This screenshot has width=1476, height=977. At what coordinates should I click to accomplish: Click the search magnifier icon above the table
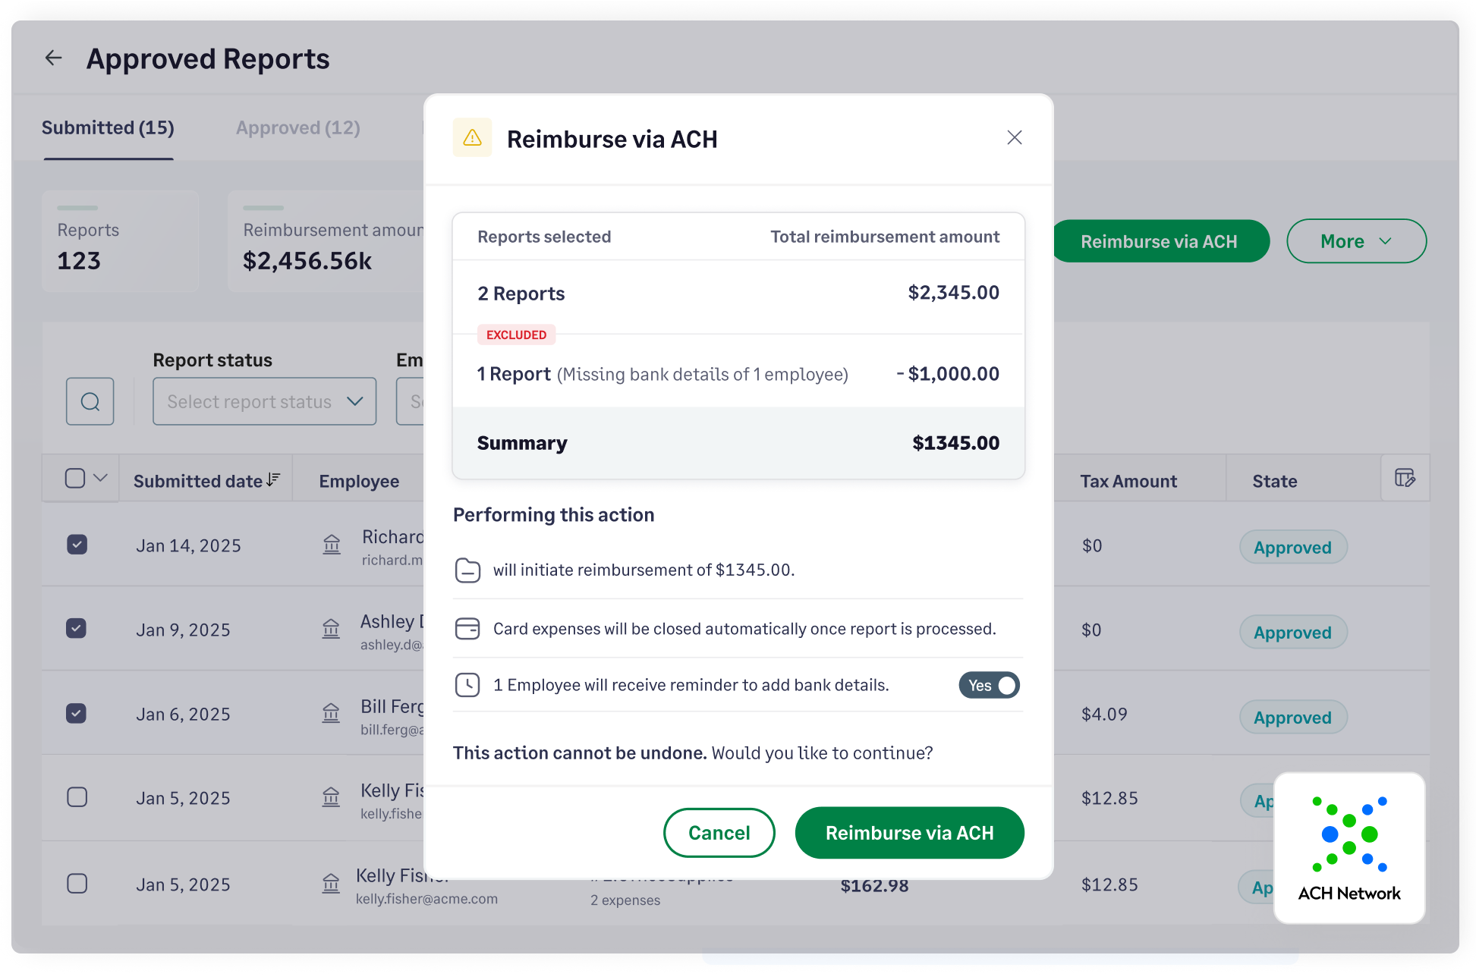click(90, 401)
